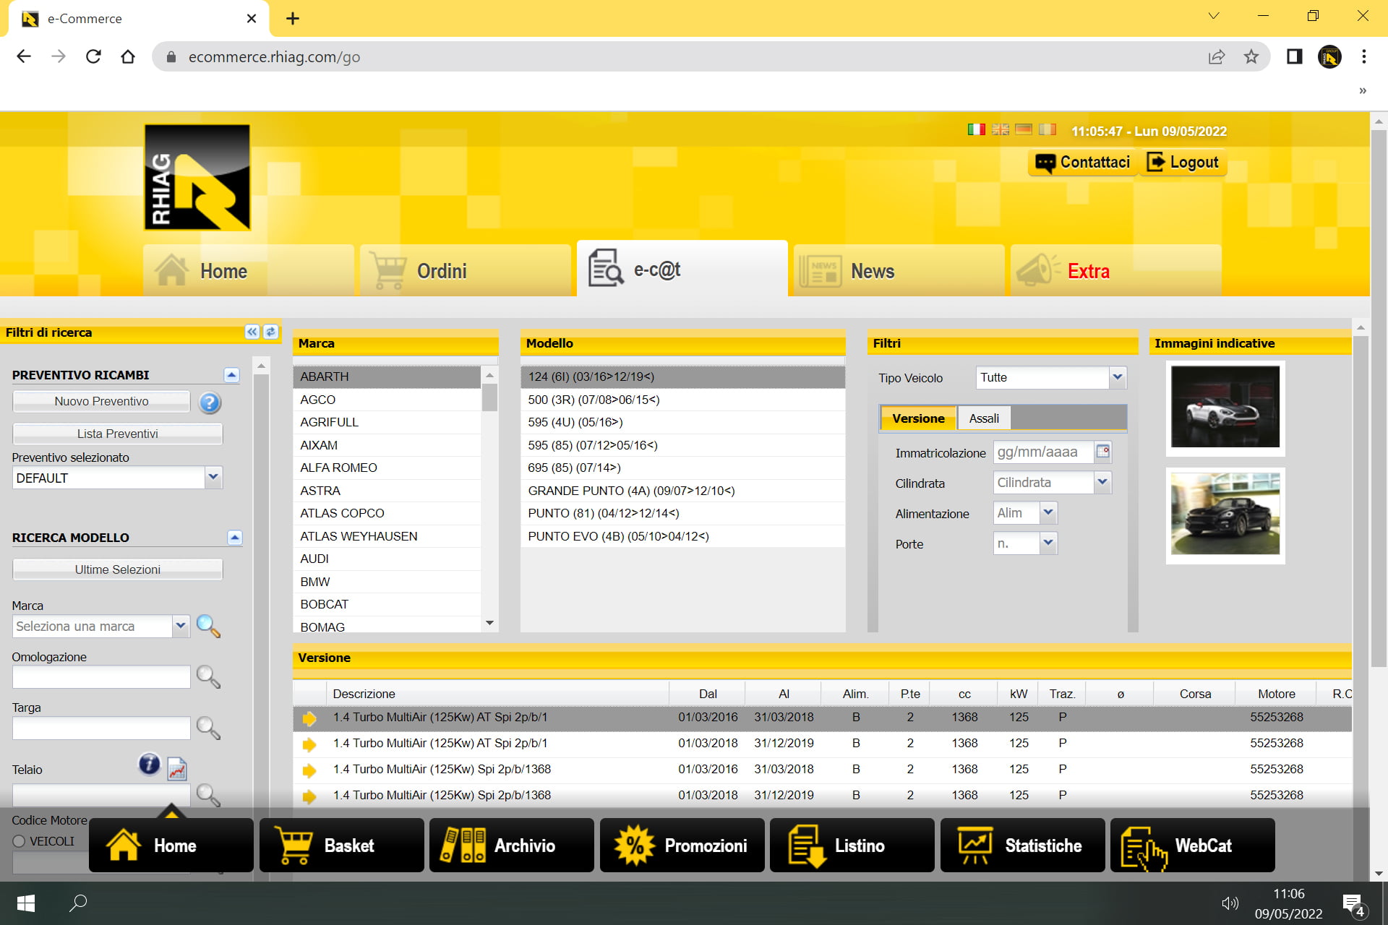Open the Telaio info icon
The image size is (1388, 925).
point(149,764)
